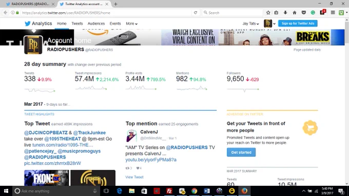
Task: Open the red extension icon with badge
Action: [322, 12]
